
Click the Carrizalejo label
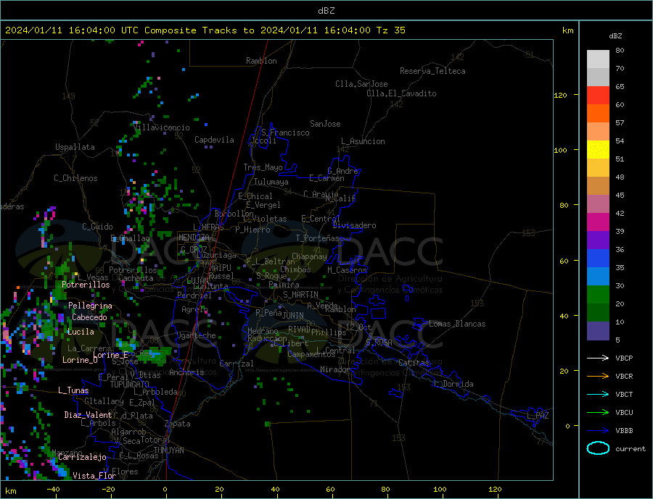coord(82,458)
